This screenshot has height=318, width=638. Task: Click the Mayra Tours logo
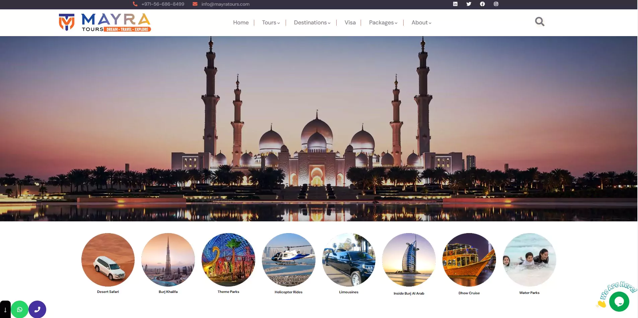104,22
